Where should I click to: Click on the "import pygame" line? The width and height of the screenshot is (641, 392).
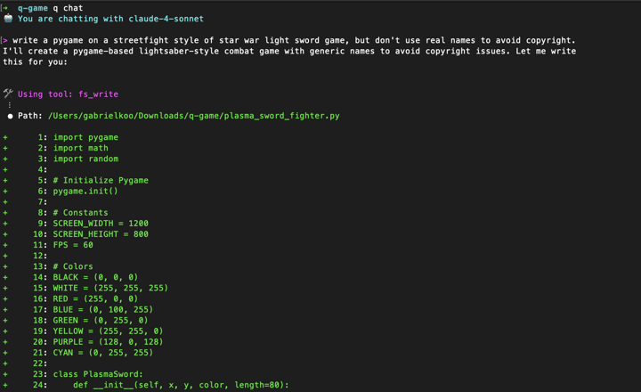click(85, 137)
